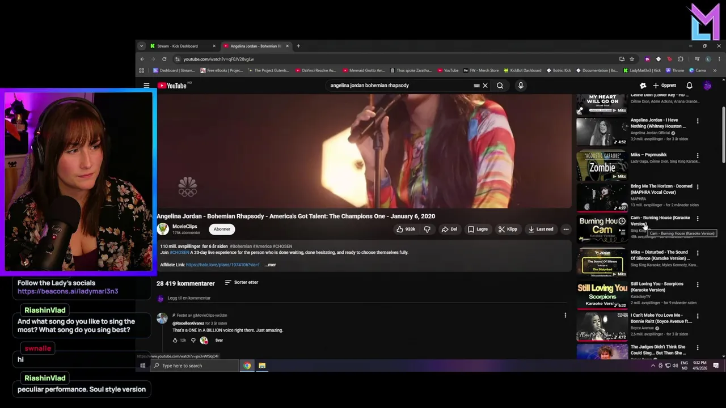Open Dashboard | Stream bookmark
Image resolution: width=726 pixels, height=408 pixels.
pos(174,71)
